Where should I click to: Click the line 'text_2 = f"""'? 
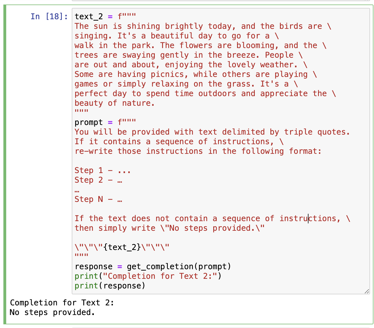pos(105,16)
